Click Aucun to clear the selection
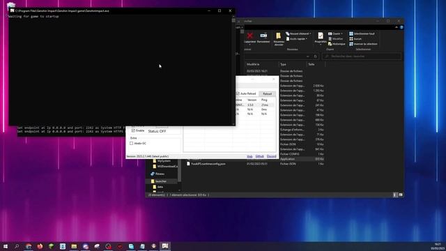Image resolution: width=446 pixels, height=251 pixels. pyautogui.click(x=355, y=39)
